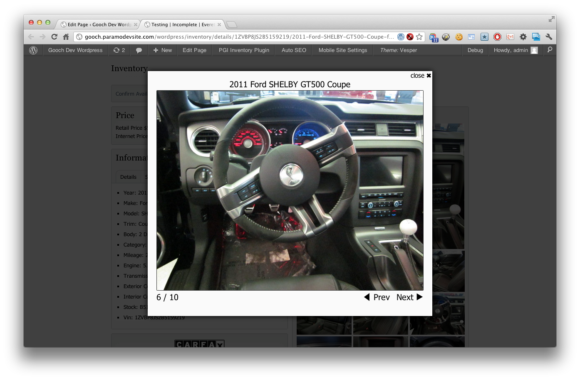Click Edit Page in the admin bar
The width and height of the screenshot is (580, 380).
coord(194,50)
